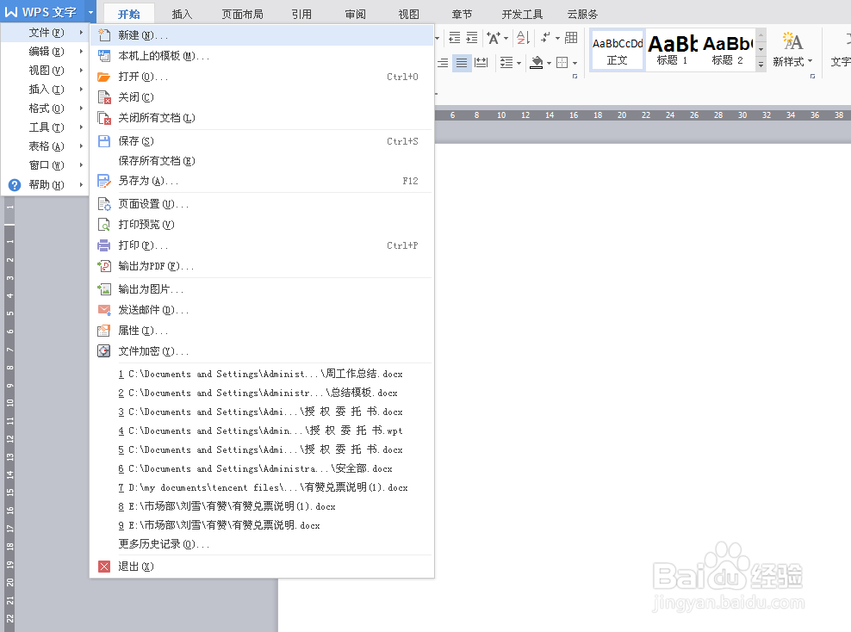Click the align right icon
This screenshot has width=851, height=632.
tap(444, 63)
